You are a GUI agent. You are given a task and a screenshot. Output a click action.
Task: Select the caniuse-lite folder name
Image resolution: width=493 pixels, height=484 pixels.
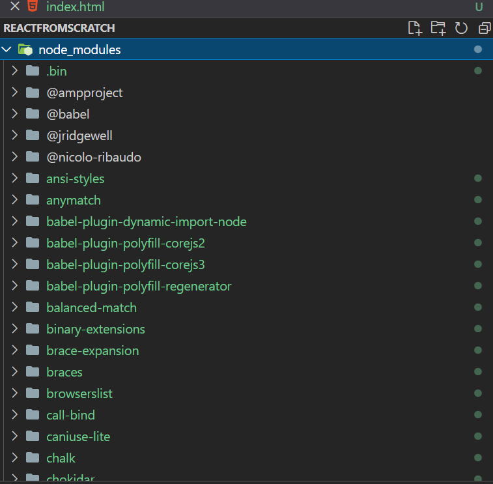tap(78, 436)
